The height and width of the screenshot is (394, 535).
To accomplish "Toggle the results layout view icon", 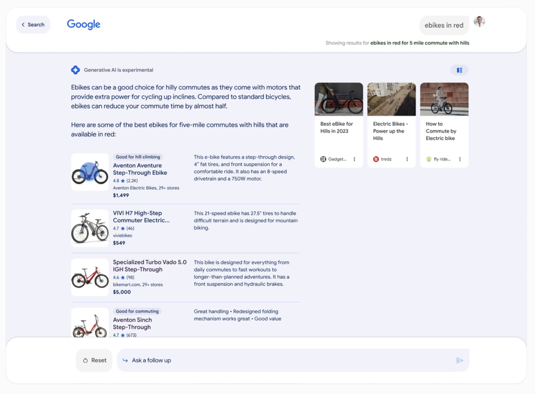I will click(x=460, y=70).
